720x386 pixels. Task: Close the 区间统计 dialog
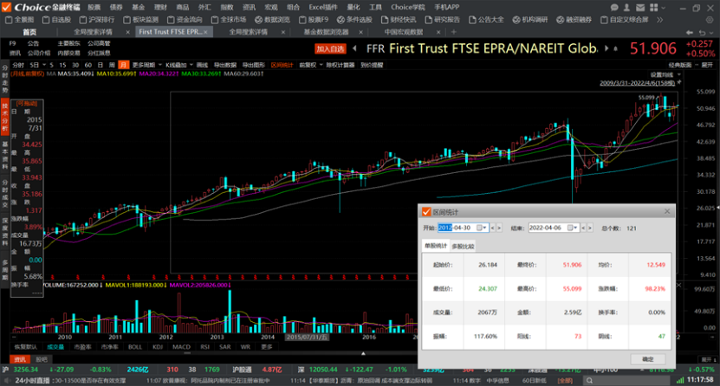click(666, 210)
